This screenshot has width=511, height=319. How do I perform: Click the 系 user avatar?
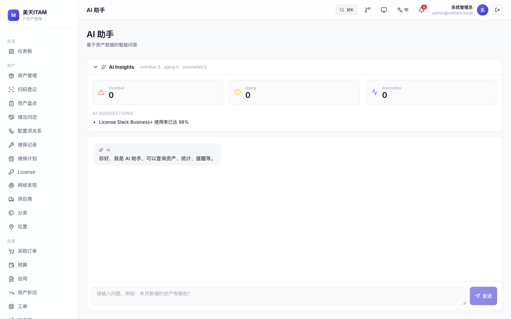pos(483,10)
